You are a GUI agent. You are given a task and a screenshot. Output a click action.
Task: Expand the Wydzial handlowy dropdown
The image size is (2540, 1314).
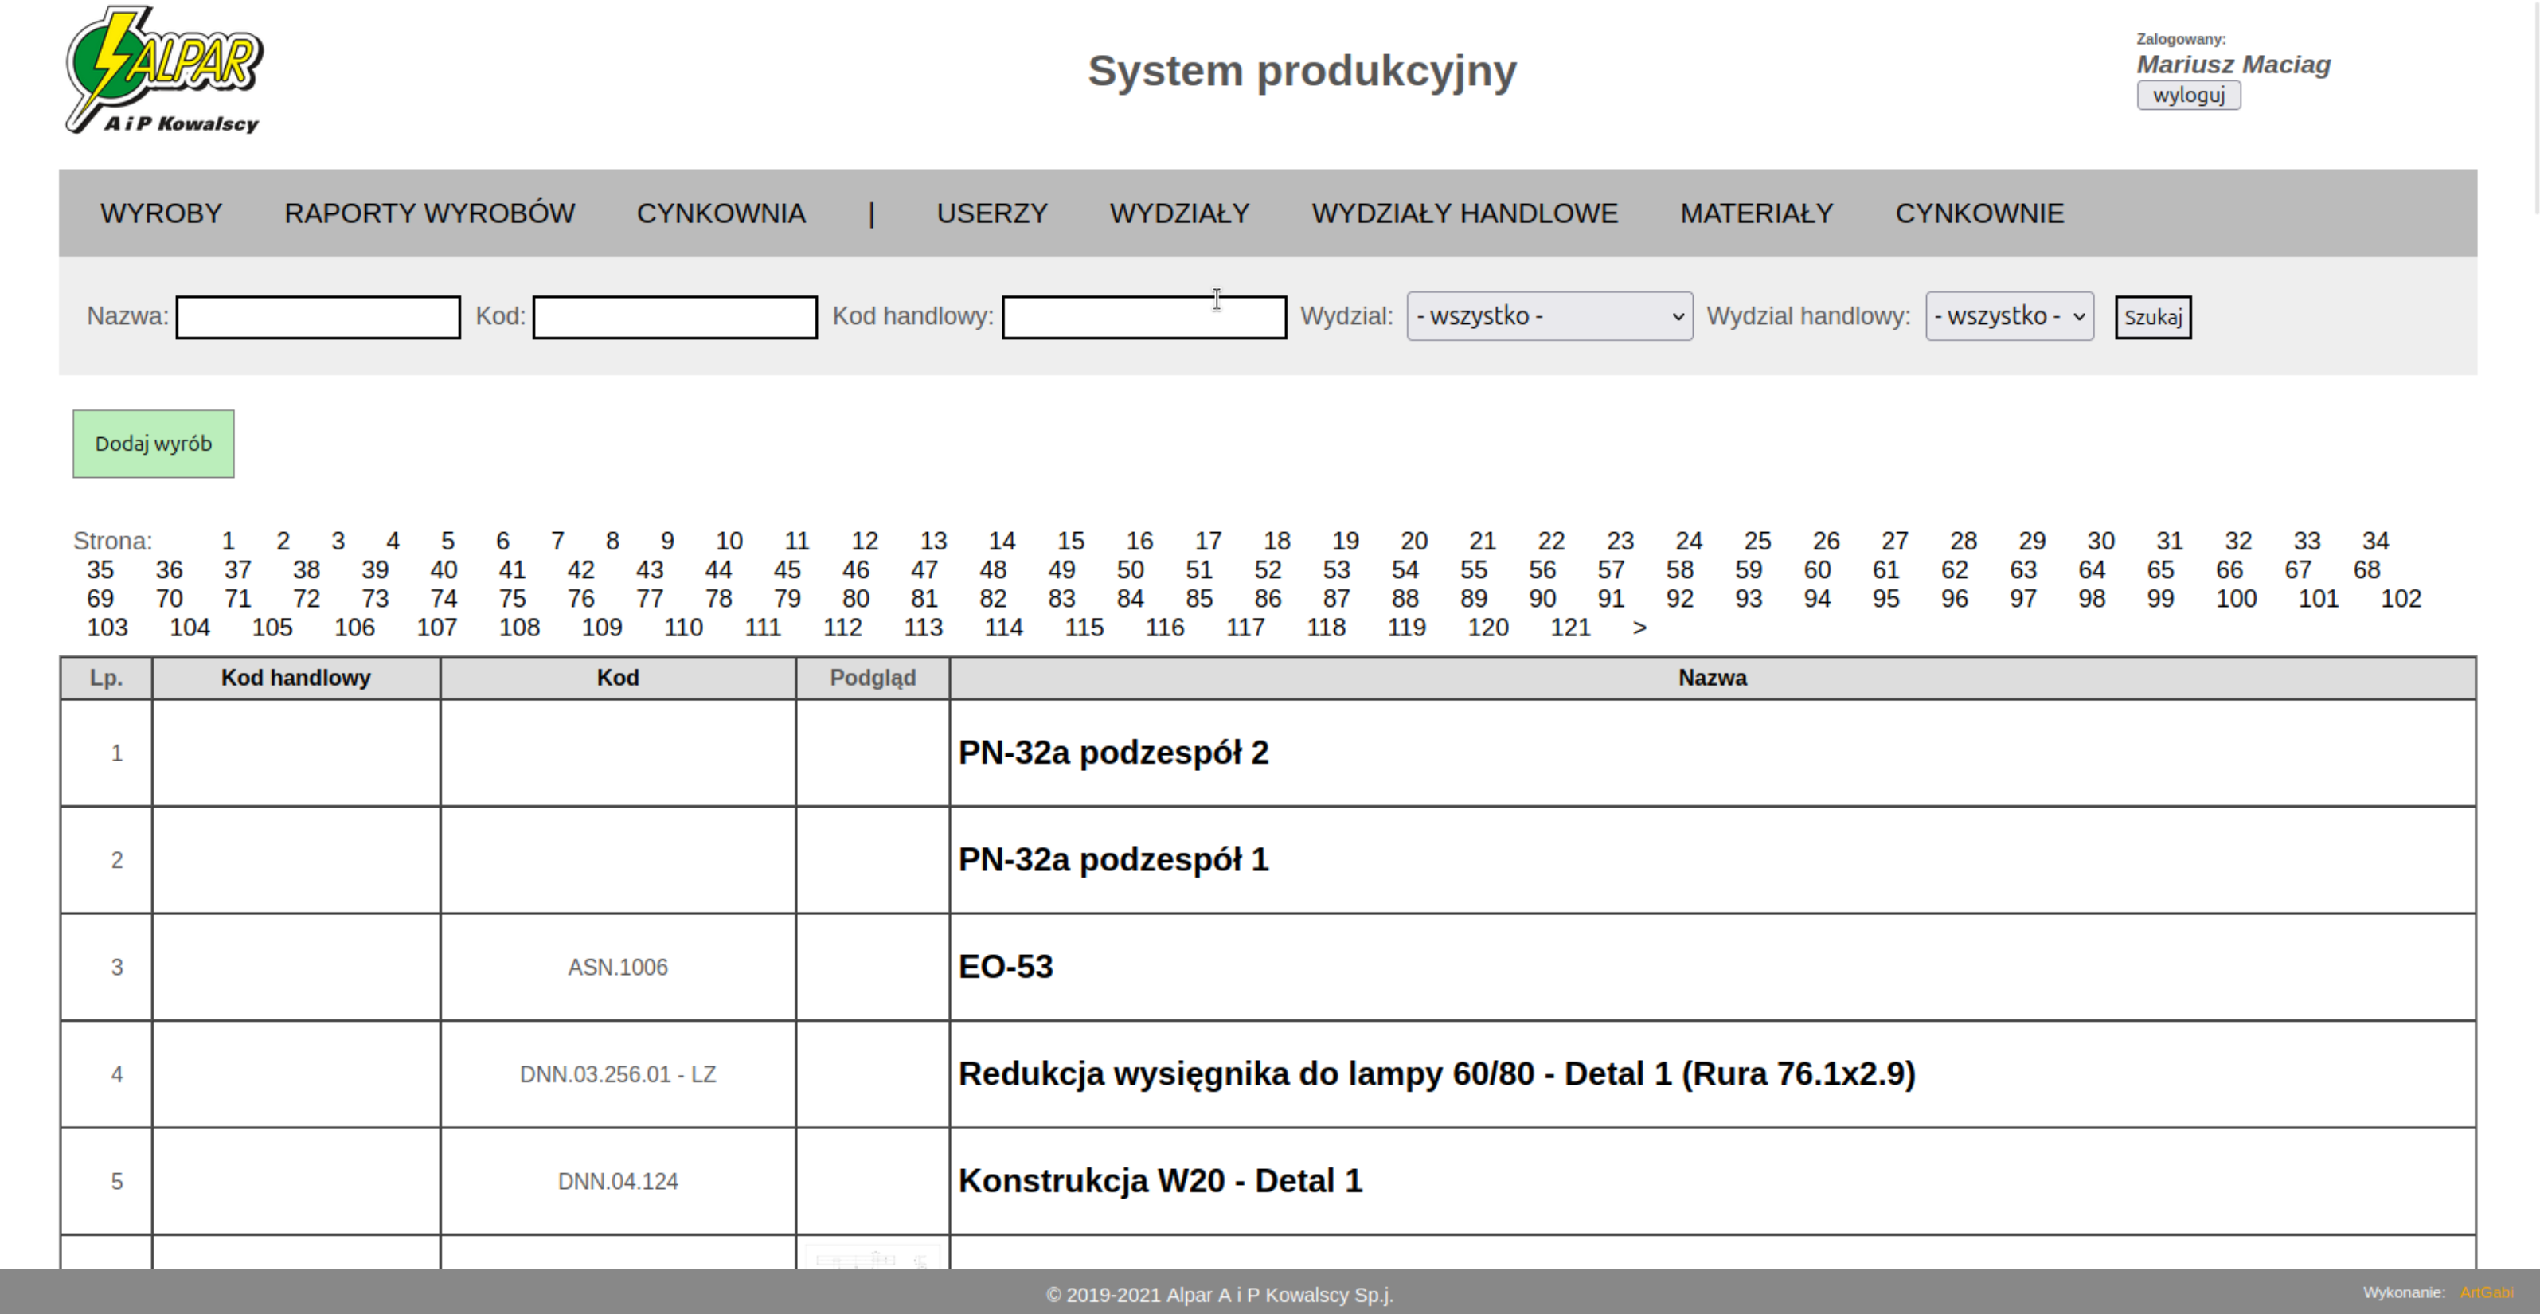[x=2009, y=317]
